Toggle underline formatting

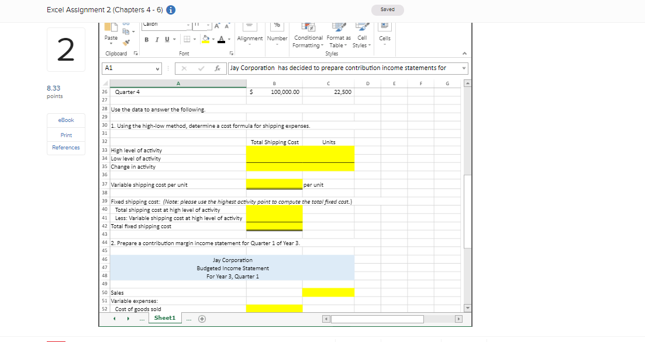[x=166, y=39]
